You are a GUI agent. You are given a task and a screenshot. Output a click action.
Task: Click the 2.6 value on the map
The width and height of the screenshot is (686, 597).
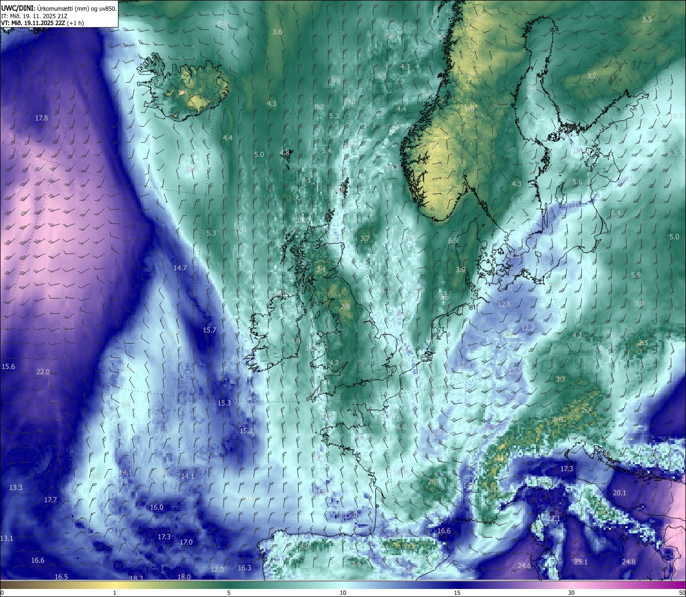[x=557, y=420]
